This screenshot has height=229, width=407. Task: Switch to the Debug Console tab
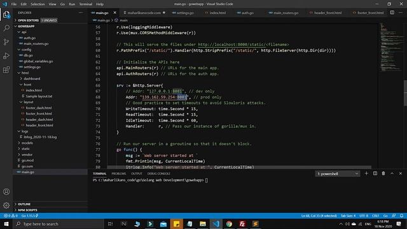(x=159, y=174)
